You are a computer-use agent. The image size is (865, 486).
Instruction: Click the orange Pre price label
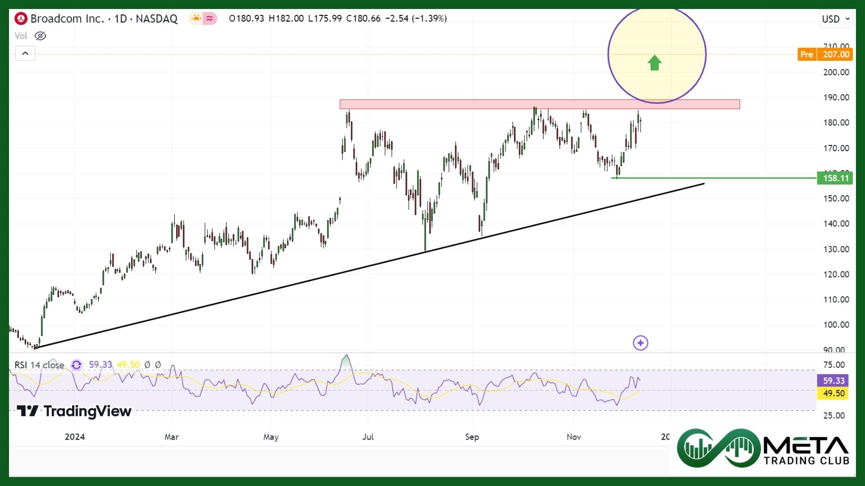point(806,54)
